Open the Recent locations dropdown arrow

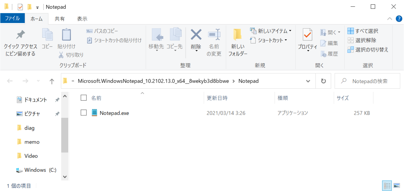point(38,81)
